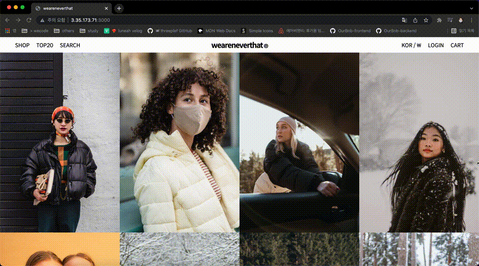The width and height of the screenshot is (479, 266).
Task: Go back with the browser back arrow
Action: pyautogui.click(x=7, y=20)
